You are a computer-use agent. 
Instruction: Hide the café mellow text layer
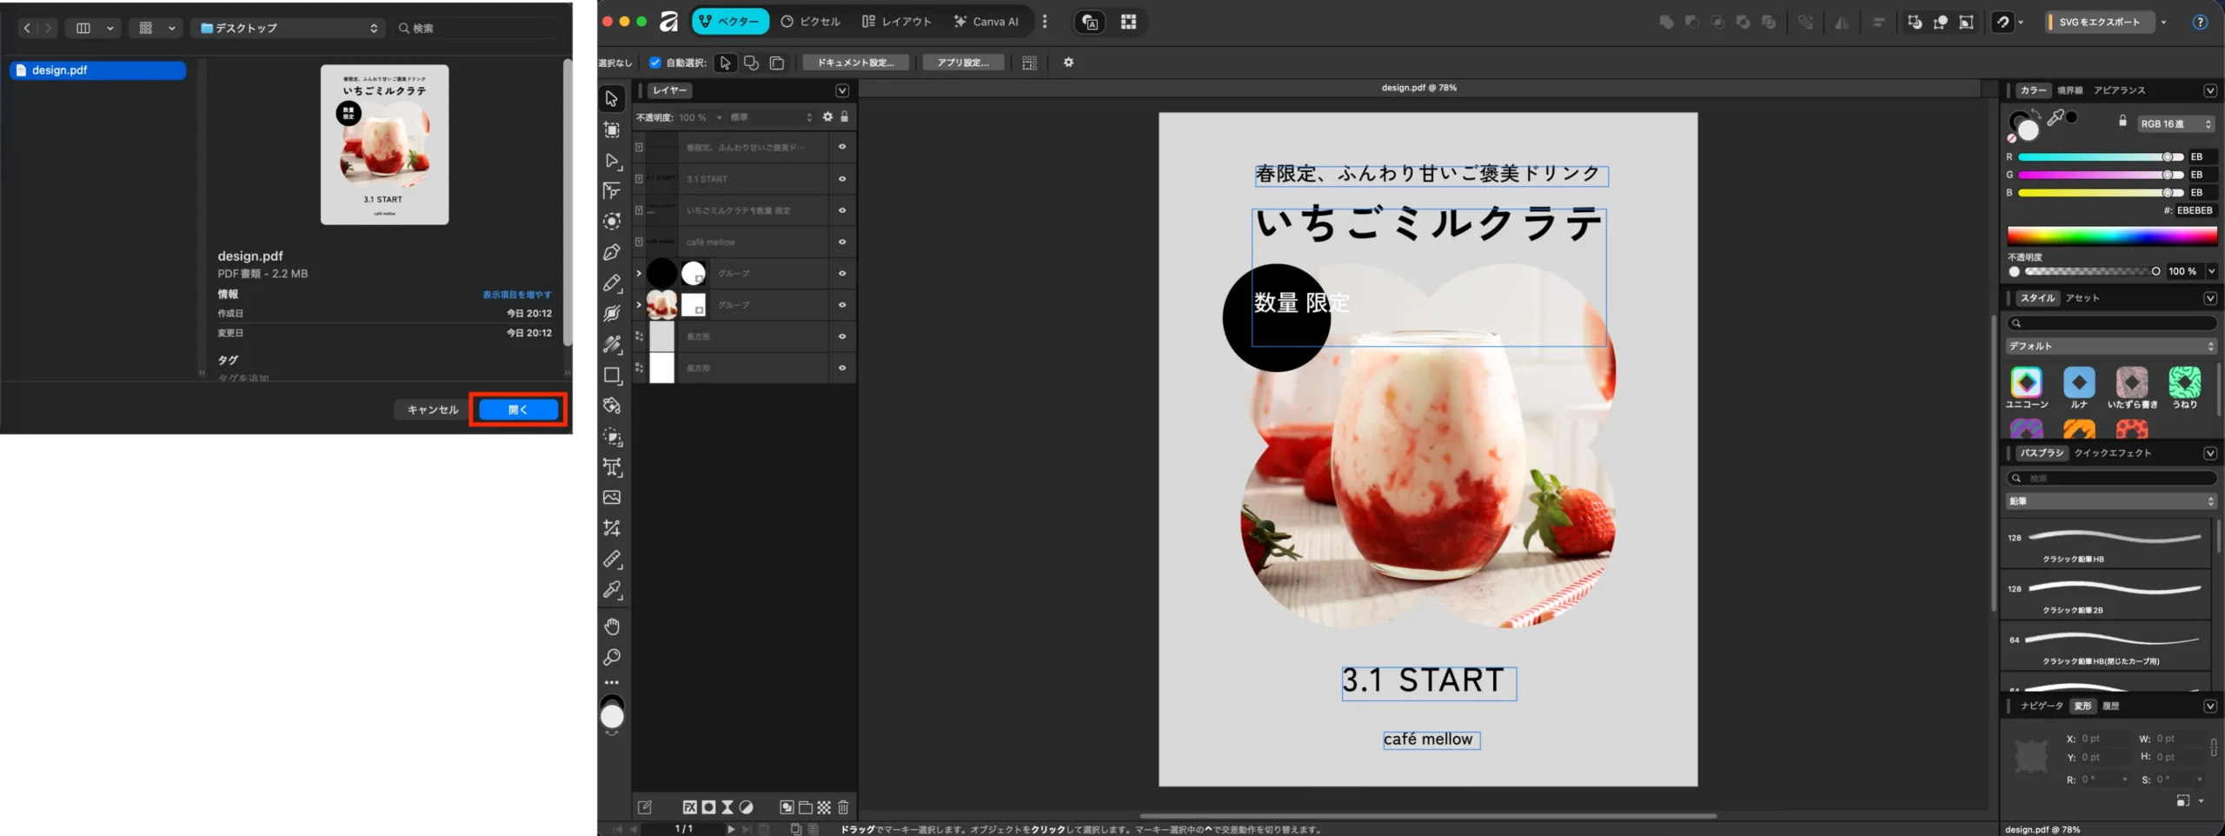click(842, 242)
